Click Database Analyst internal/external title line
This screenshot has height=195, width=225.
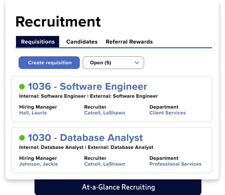click(86, 147)
